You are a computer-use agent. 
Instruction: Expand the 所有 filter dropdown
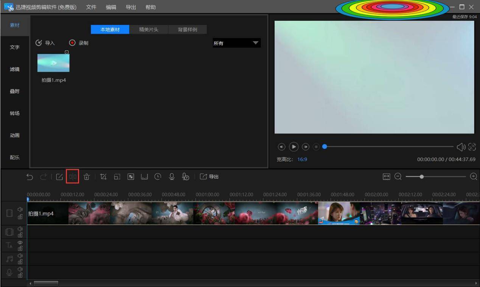(x=237, y=43)
